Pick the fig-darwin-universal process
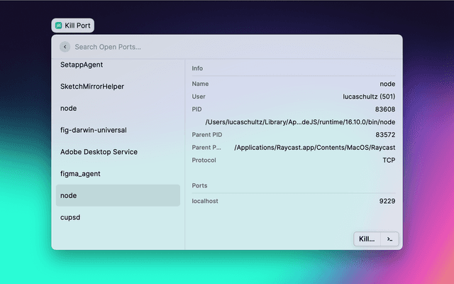Screen dimensions: 454x284 tap(118, 131)
